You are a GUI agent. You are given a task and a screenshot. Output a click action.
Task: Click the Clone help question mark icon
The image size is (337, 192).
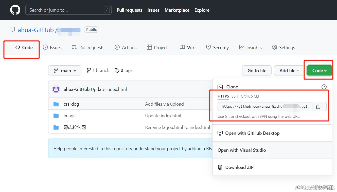324,87
